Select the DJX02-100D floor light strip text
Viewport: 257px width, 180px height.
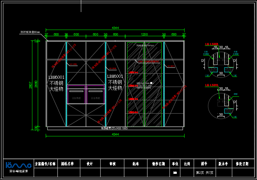click(114, 129)
